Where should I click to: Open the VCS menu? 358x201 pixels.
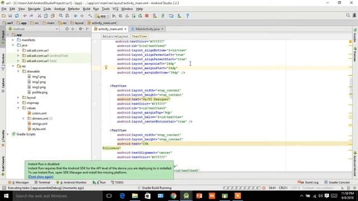(x=115, y=9)
